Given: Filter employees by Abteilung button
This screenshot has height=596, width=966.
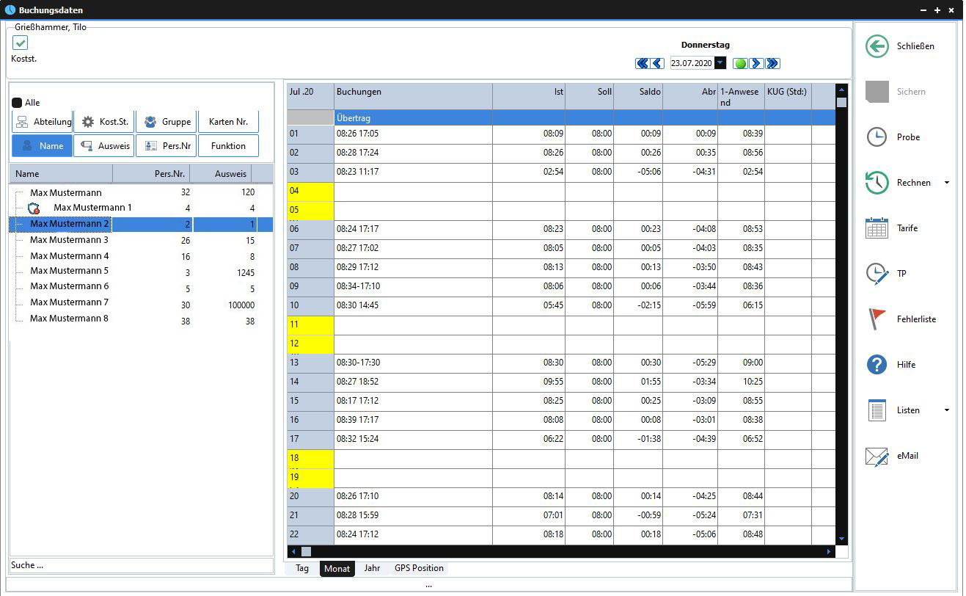Looking at the screenshot, I should [43, 122].
